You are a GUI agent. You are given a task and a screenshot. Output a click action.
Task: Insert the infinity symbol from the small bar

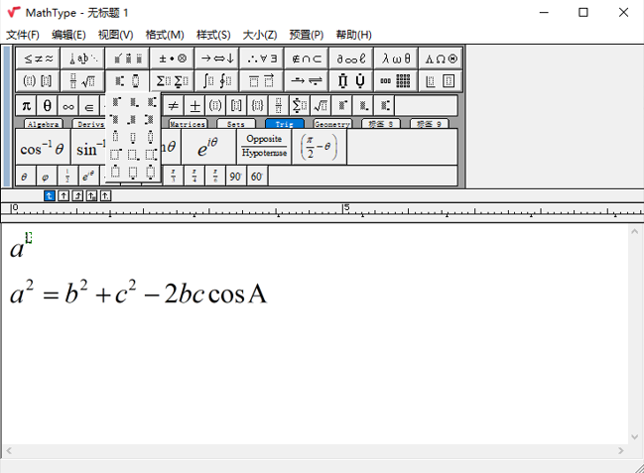click(x=68, y=106)
